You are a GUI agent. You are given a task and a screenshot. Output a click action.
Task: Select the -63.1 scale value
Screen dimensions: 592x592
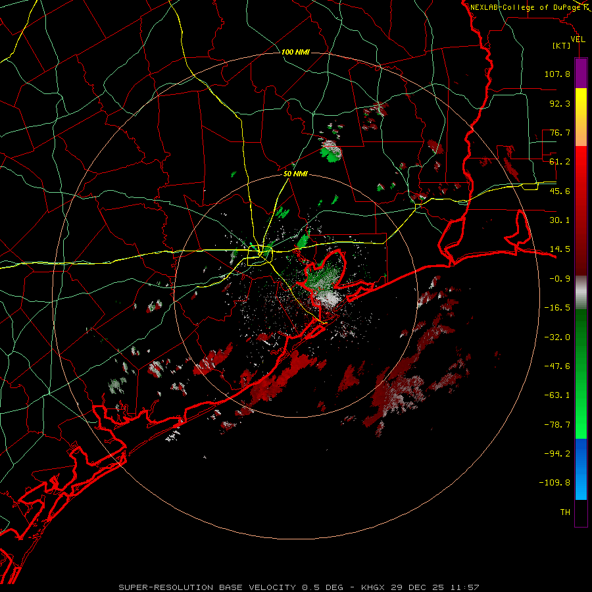tap(557, 395)
